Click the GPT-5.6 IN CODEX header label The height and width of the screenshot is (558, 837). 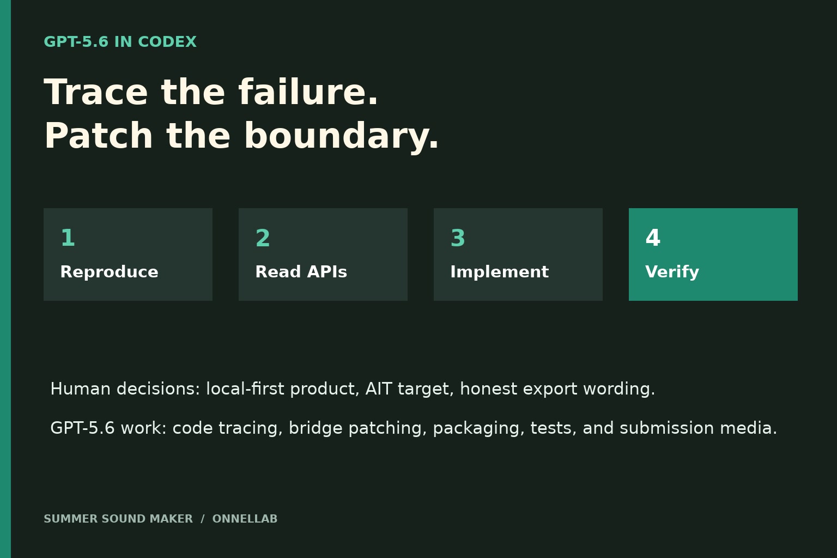pos(120,43)
